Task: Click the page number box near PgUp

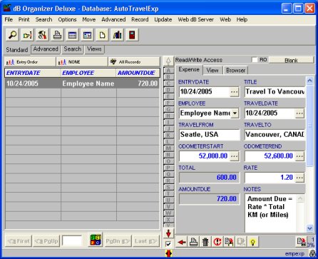Action: pyautogui.click(x=72, y=240)
